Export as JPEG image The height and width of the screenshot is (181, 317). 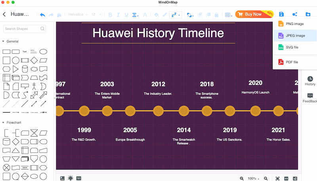coord(295,36)
